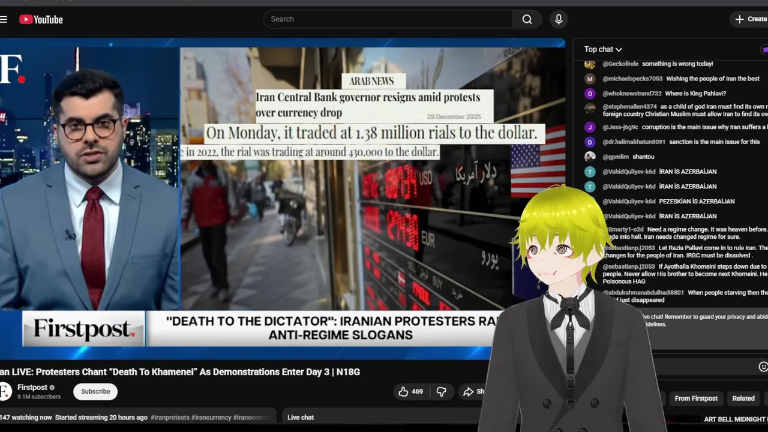Open @gpmlim chat avatar
This screenshot has width=768, height=432.
590,157
